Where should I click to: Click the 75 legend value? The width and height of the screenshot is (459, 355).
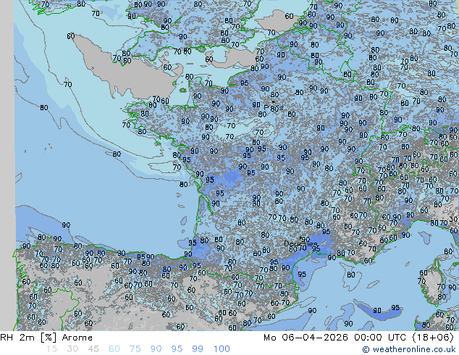click(x=135, y=349)
